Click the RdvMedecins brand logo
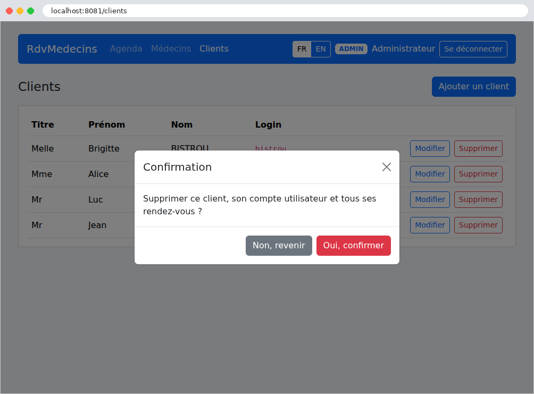 (x=62, y=49)
